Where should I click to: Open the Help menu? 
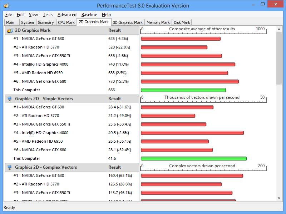pos(106,15)
